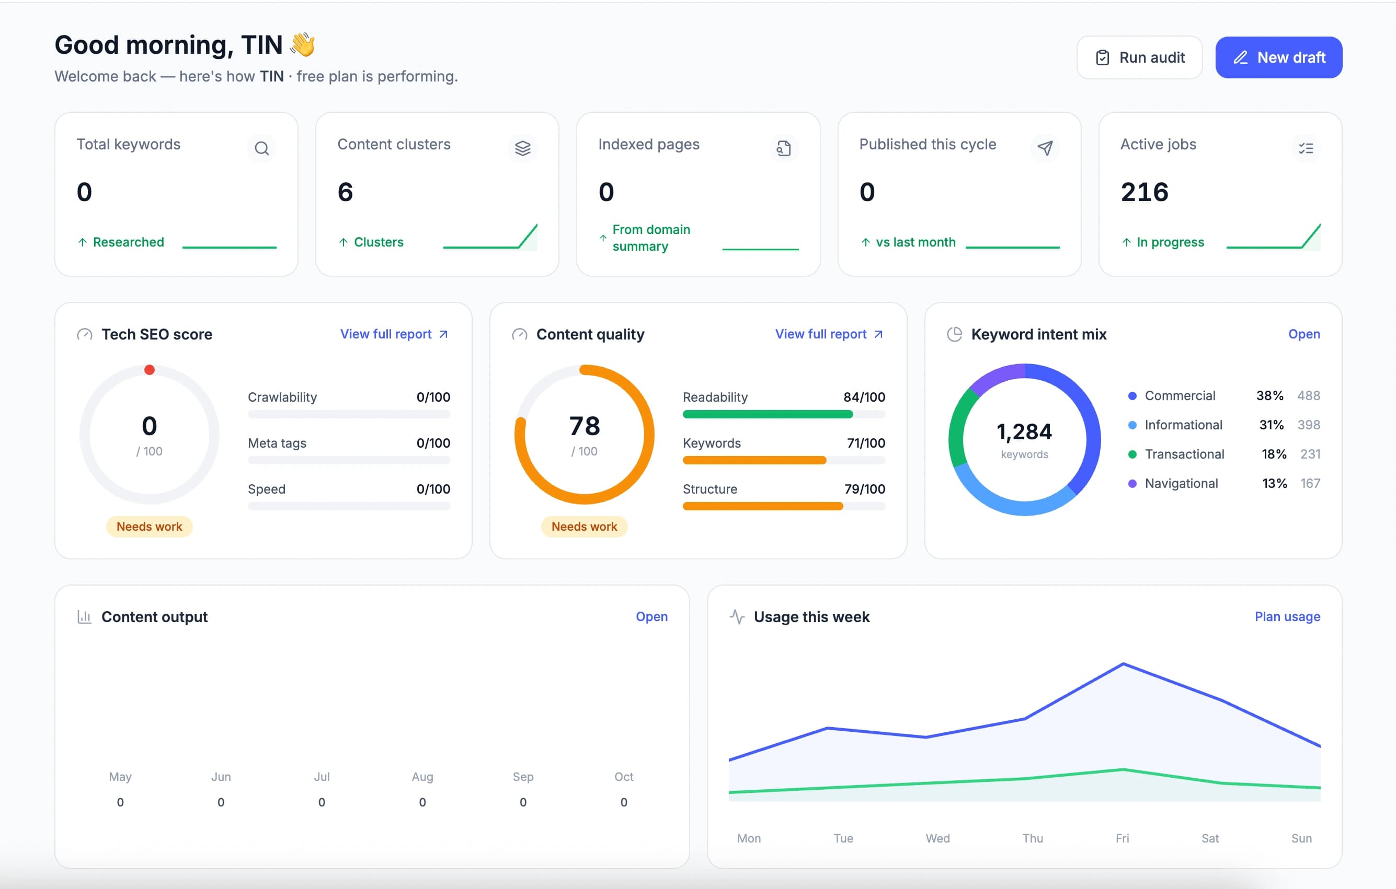Click the pie chart icon beside Keyword intent mix
This screenshot has height=889, width=1396.
[x=954, y=334]
